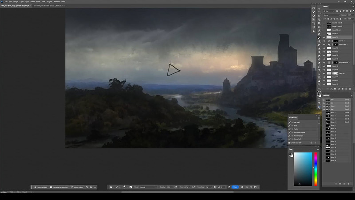The image size is (355, 200).
Task: Open the Layers panel flyout menu
Action: click(353, 7)
